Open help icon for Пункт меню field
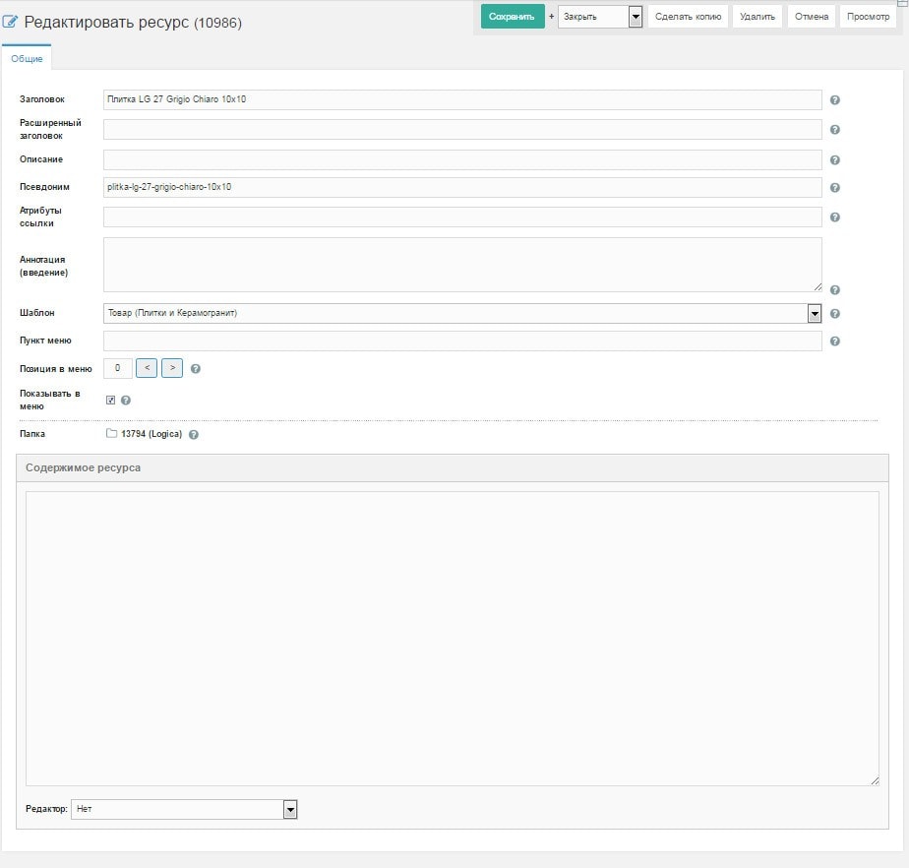Viewport: 909px width, 868px height. [835, 341]
